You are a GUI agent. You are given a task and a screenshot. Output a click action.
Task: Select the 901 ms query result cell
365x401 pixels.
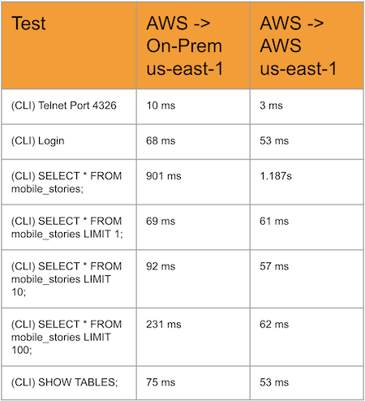pyautogui.click(x=193, y=182)
